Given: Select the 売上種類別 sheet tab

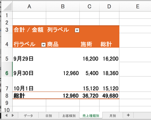Looking at the screenshot, I should click(x=91, y=116).
